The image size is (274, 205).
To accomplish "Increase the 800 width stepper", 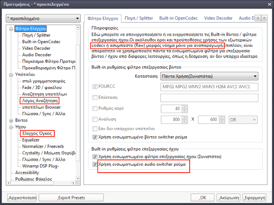I will coord(185,118).
